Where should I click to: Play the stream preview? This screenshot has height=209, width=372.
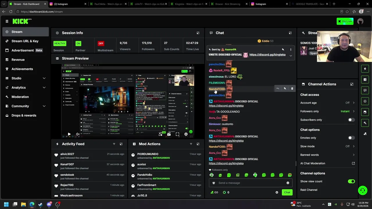pyautogui.click(x=69, y=134)
